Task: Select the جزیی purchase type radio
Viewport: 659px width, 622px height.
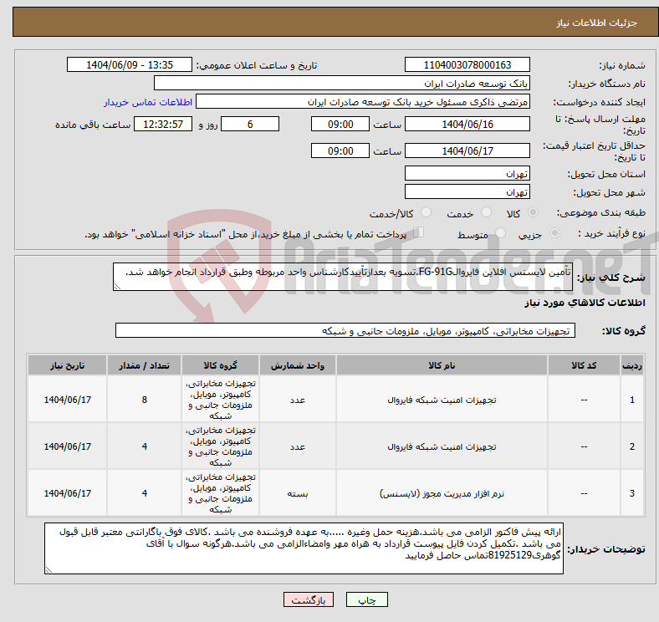Action: [554, 232]
